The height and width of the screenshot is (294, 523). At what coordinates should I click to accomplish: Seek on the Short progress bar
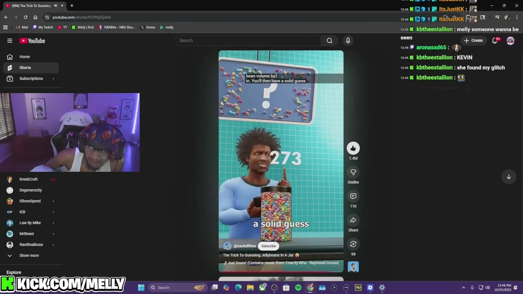coord(281,272)
